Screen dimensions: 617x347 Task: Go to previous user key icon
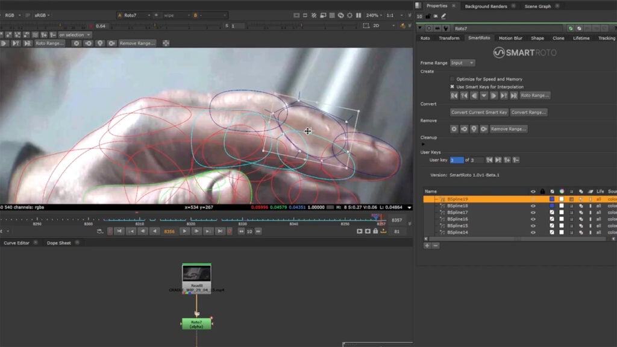(489, 160)
